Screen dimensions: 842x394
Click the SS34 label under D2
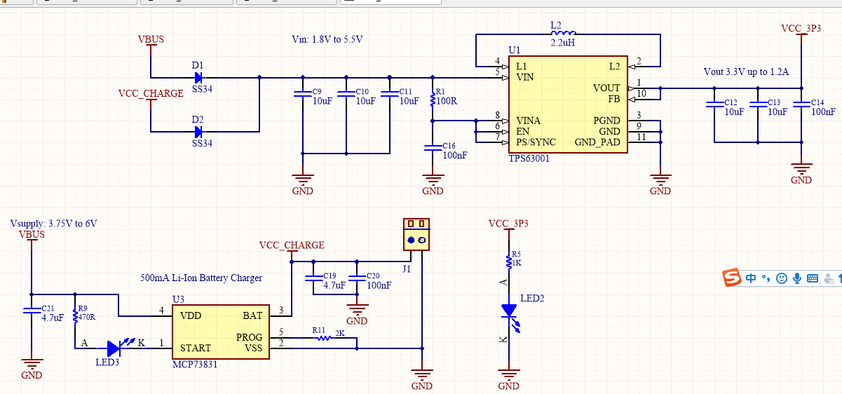[x=202, y=143]
